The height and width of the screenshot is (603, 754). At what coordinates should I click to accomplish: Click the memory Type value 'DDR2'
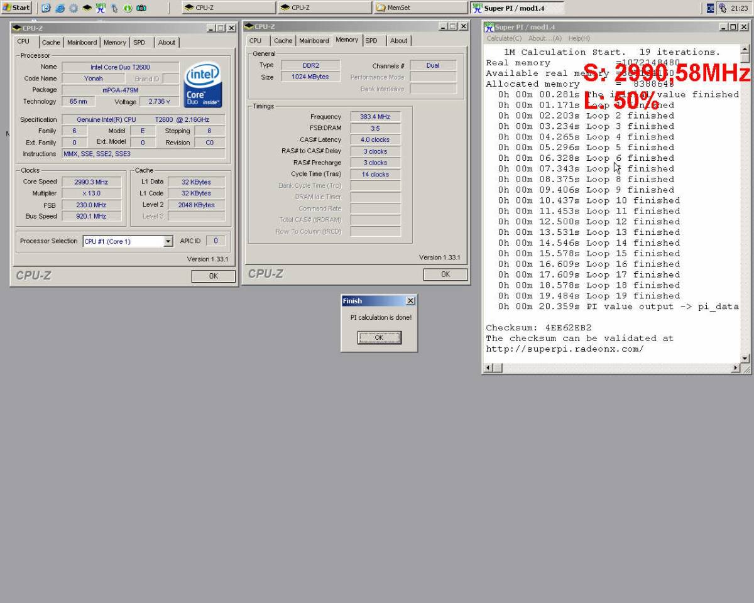pyautogui.click(x=310, y=65)
